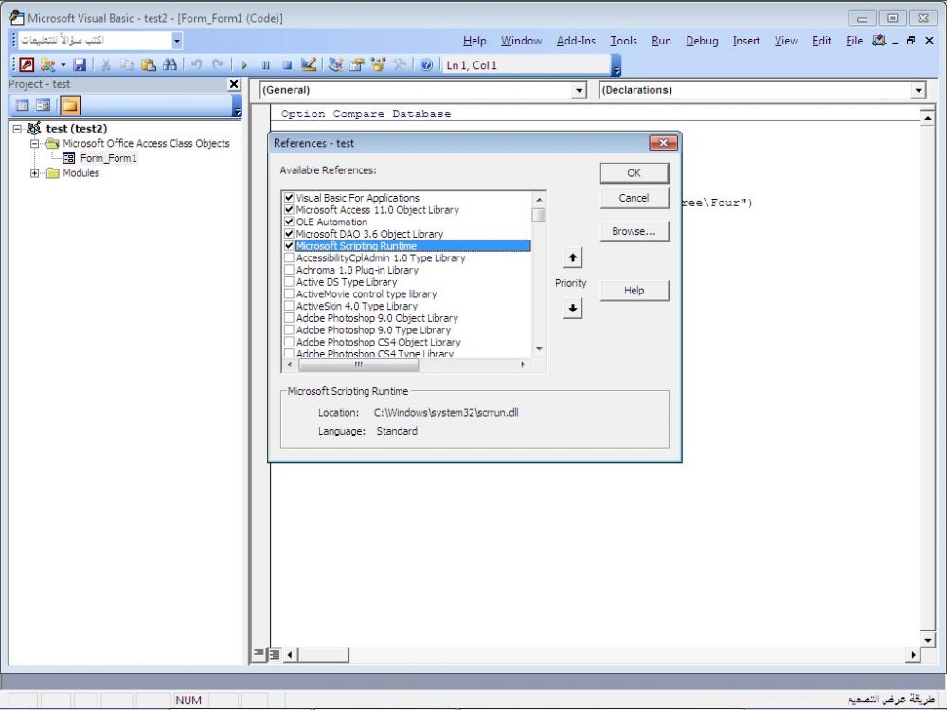Click the Insert Module toolbar icon
947x710 pixels.
point(47,64)
